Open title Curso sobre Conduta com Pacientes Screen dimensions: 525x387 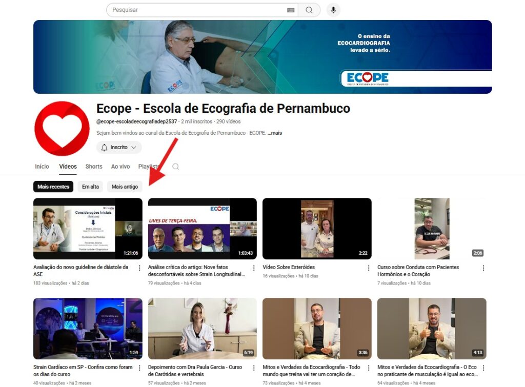tap(418, 271)
